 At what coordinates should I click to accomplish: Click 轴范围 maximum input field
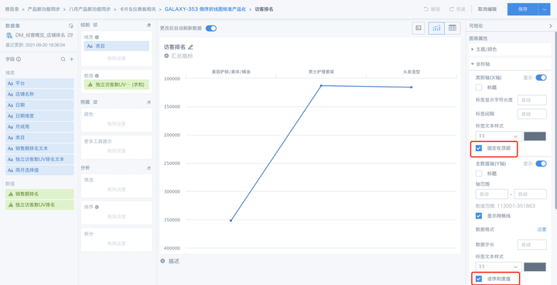pyautogui.click(x=530, y=194)
